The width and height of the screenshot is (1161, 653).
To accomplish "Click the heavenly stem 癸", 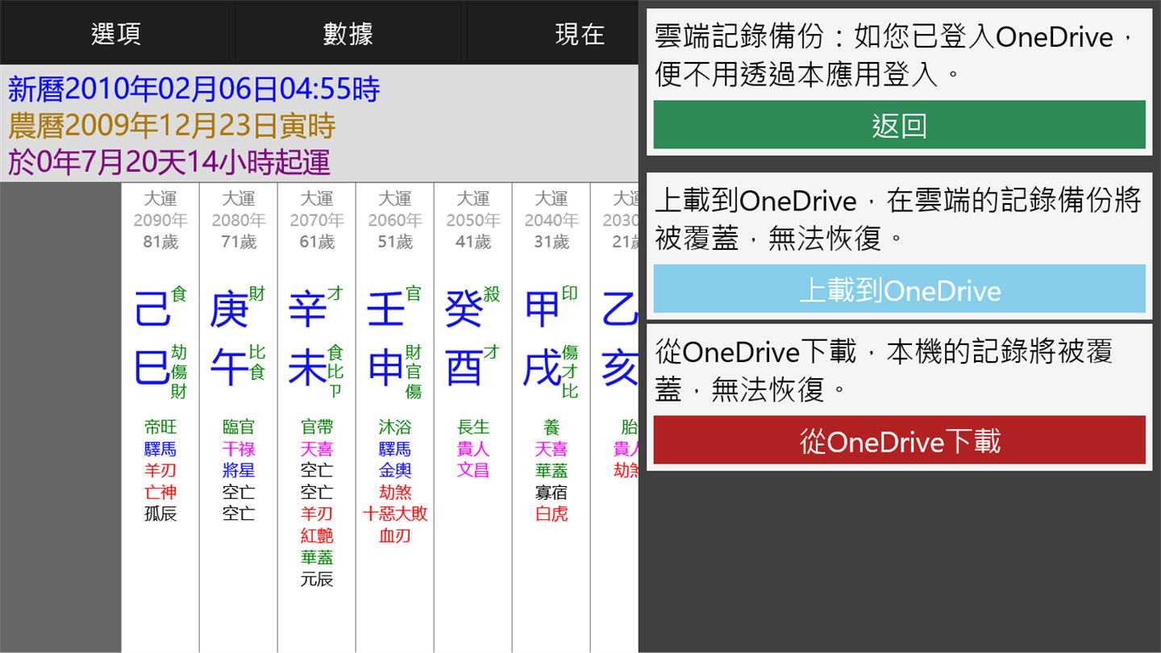I will (x=464, y=310).
